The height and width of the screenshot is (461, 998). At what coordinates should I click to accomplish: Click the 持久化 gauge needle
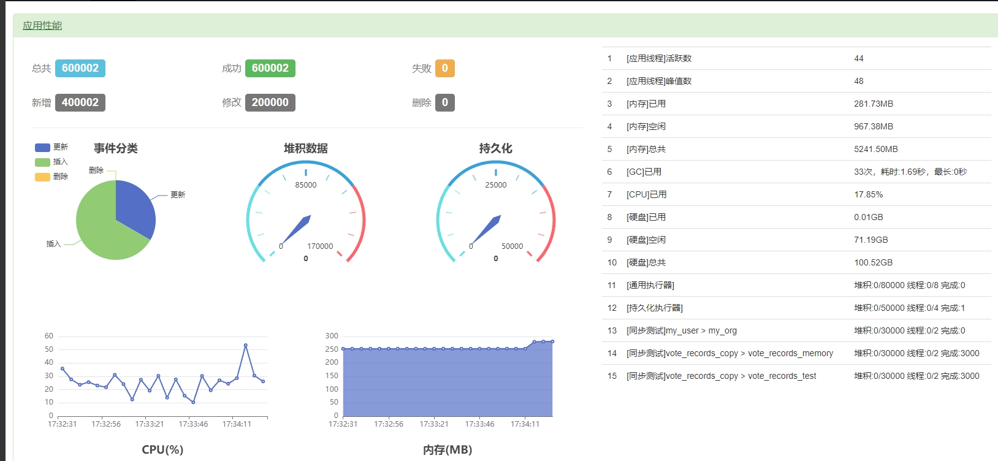tap(487, 229)
